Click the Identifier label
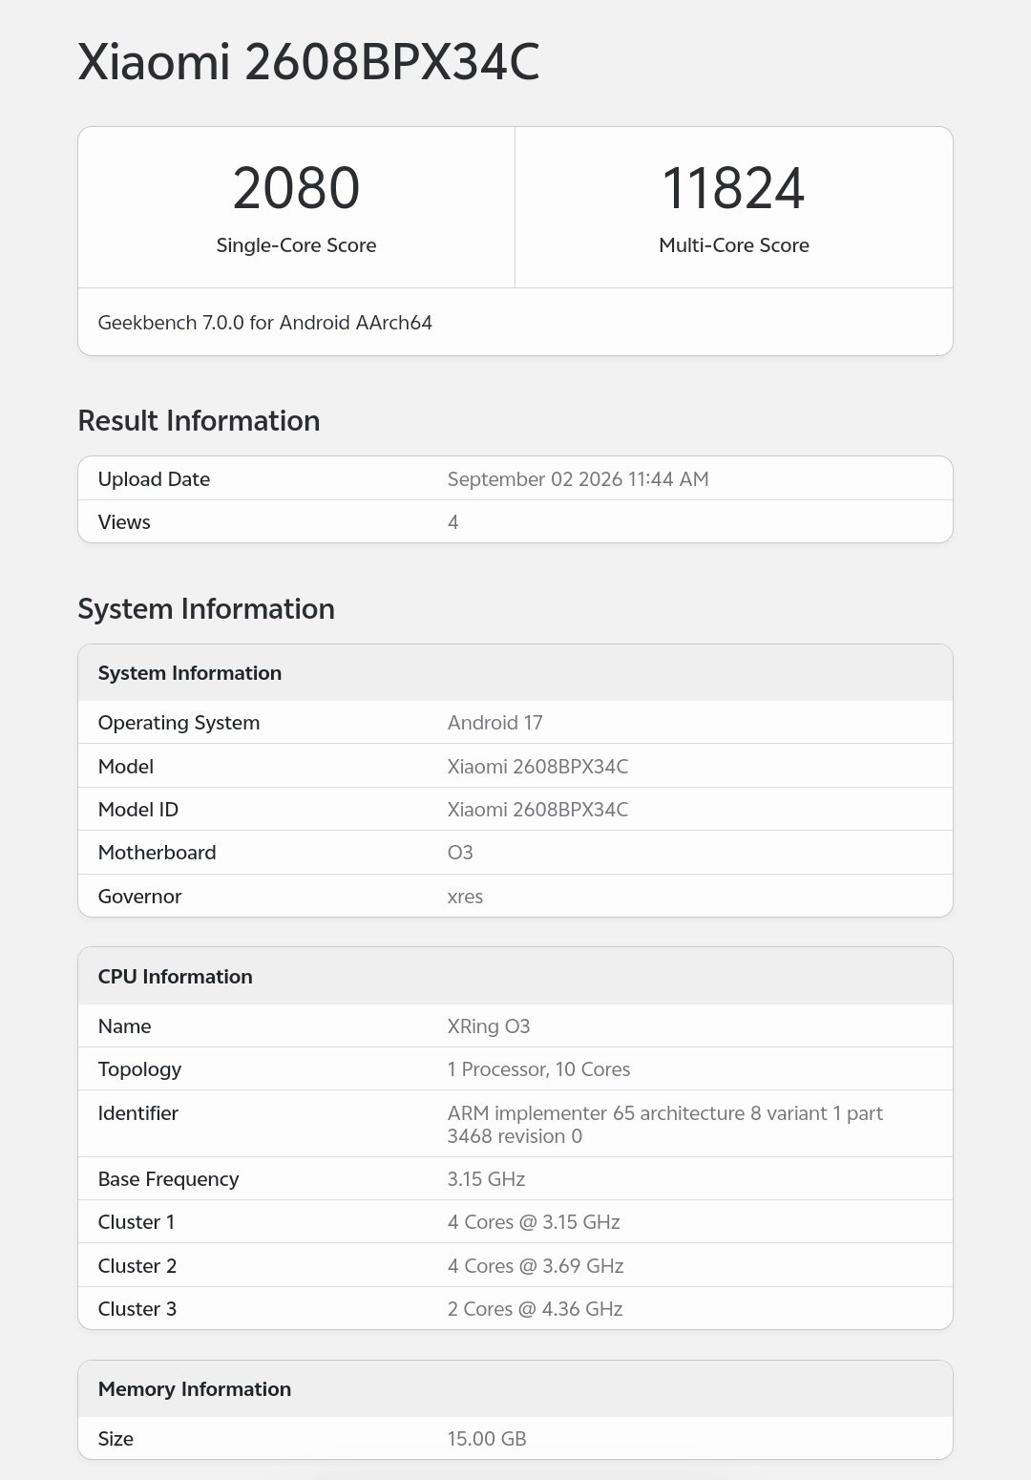1031x1480 pixels. tap(137, 1113)
